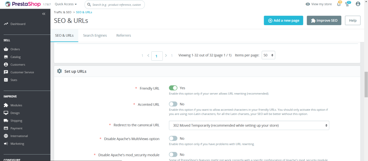Switch to Search Engines tab
The width and height of the screenshot is (368, 161).
95,36
